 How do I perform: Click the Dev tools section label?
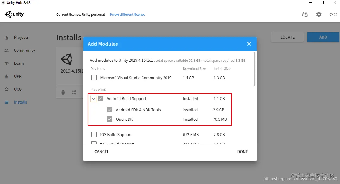pyautogui.click(x=98, y=69)
